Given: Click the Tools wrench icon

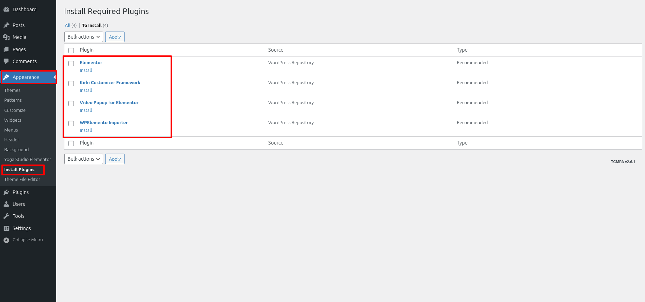Looking at the screenshot, I should [x=6, y=216].
